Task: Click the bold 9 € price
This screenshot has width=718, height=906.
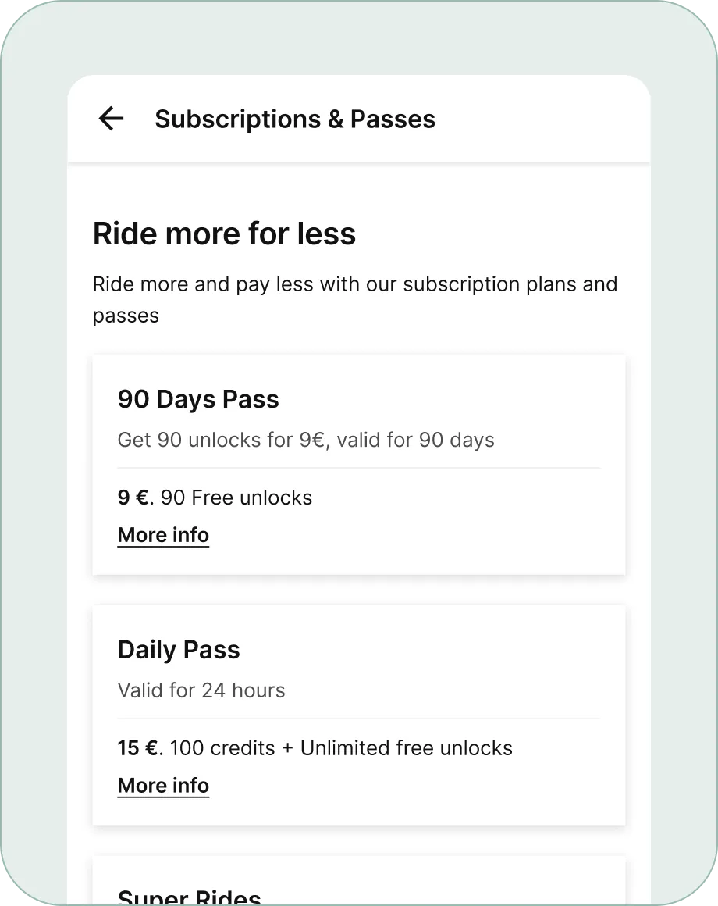Action: coord(132,498)
